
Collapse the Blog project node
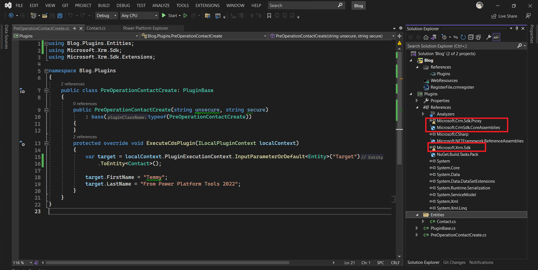tap(411, 60)
